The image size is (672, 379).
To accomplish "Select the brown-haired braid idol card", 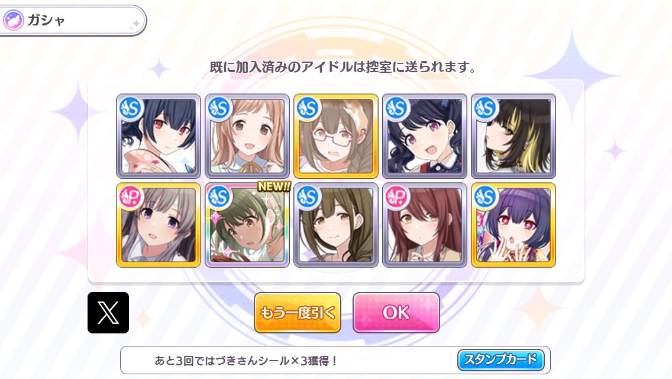I will [336, 225].
